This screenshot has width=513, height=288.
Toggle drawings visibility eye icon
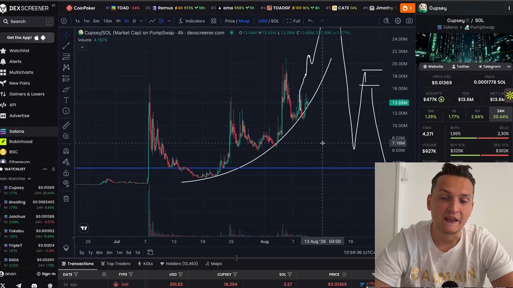pos(66,183)
